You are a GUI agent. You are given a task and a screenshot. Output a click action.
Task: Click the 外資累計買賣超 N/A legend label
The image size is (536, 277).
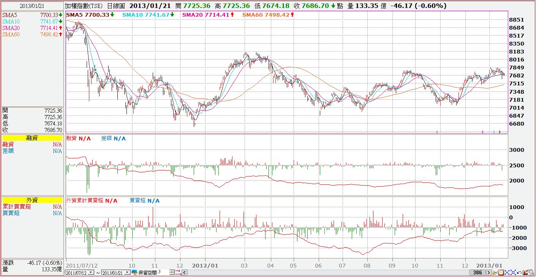tap(92, 200)
